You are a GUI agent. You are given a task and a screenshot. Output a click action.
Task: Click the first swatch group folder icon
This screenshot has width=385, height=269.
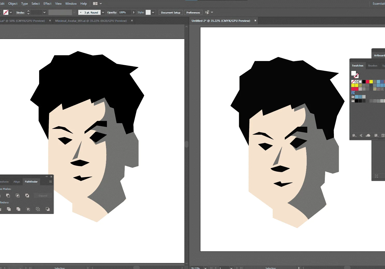[353, 97]
